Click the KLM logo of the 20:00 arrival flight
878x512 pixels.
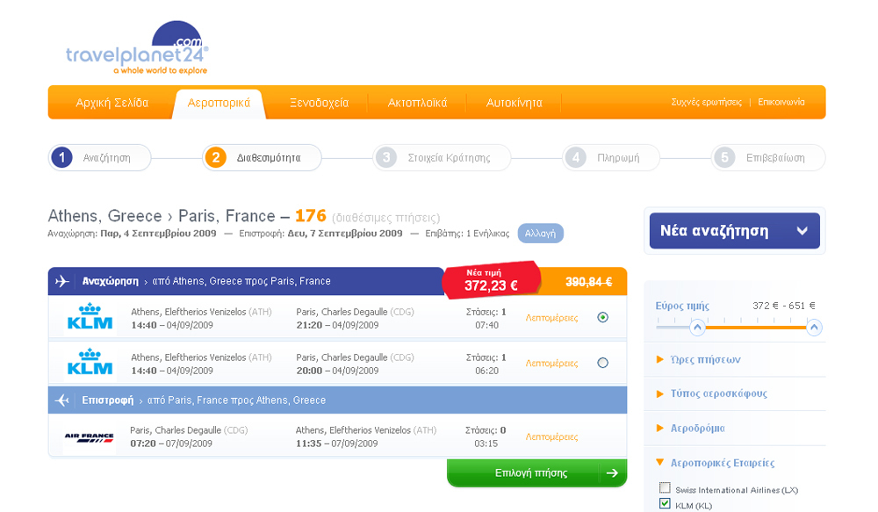tap(90, 363)
